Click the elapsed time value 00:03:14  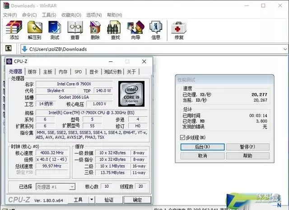[x=258, y=116]
